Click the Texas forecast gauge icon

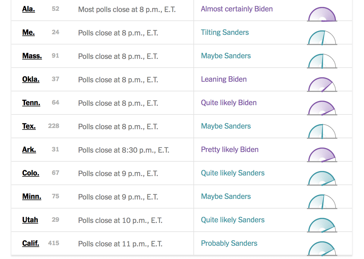[x=322, y=132]
